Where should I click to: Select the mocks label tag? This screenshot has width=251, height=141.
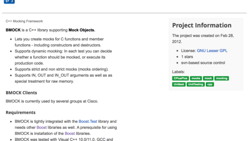pyautogui.click(x=196, y=78)
